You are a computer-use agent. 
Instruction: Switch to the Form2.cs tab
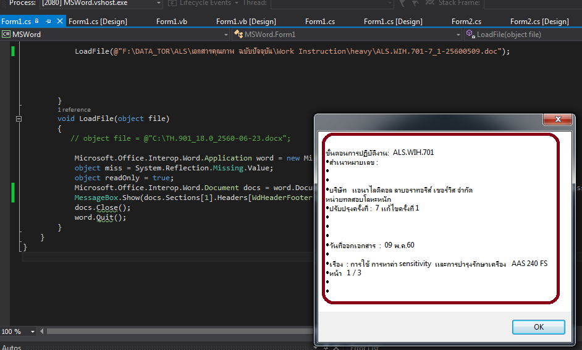point(466,22)
